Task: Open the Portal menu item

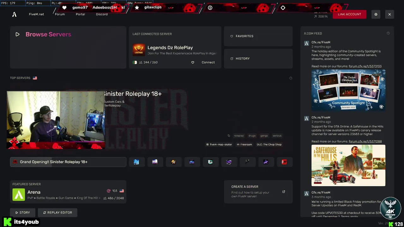Action: [x=80, y=14]
